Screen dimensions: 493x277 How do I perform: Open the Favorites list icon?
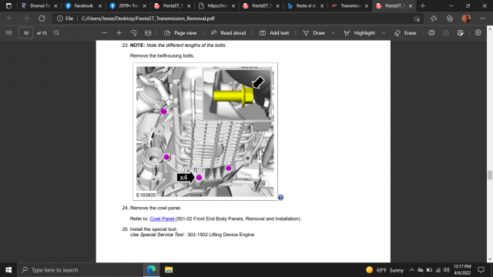pyautogui.click(x=434, y=18)
